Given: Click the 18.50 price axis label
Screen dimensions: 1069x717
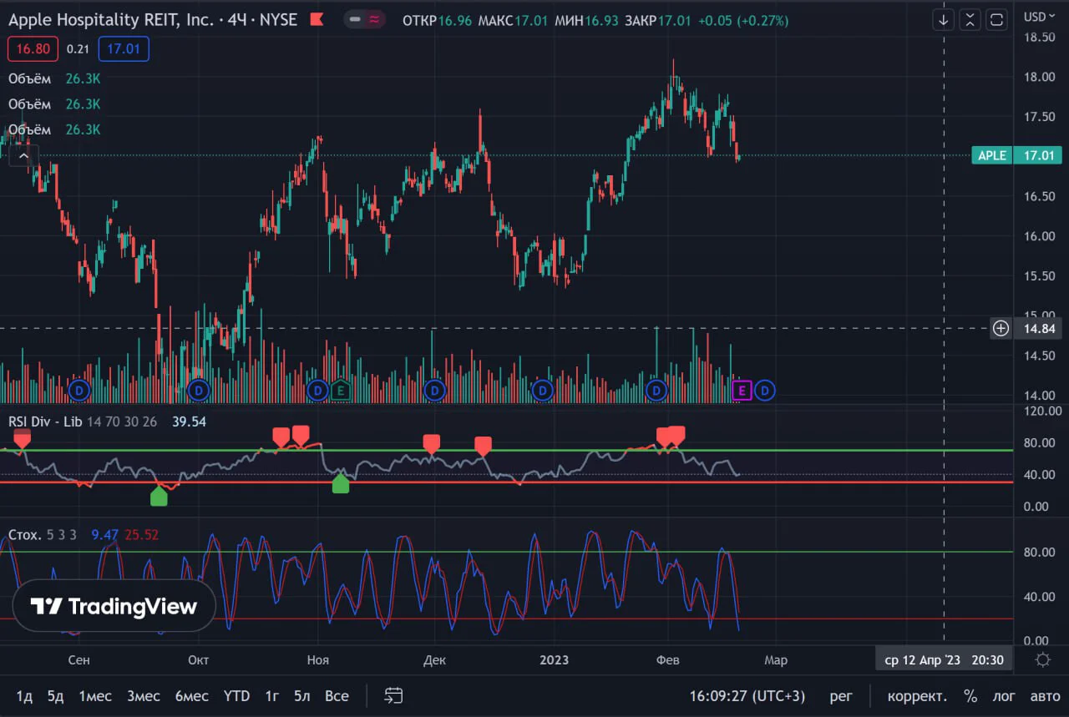Looking at the screenshot, I should pyautogui.click(x=1040, y=38).
